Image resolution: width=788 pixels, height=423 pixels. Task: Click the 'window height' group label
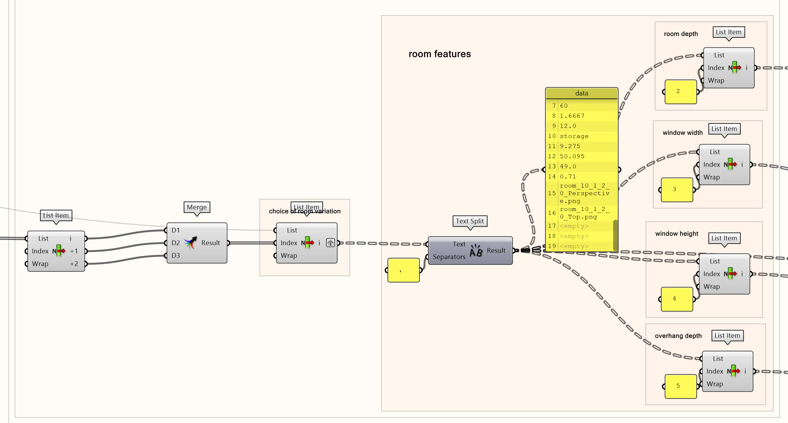click(677, 234)
